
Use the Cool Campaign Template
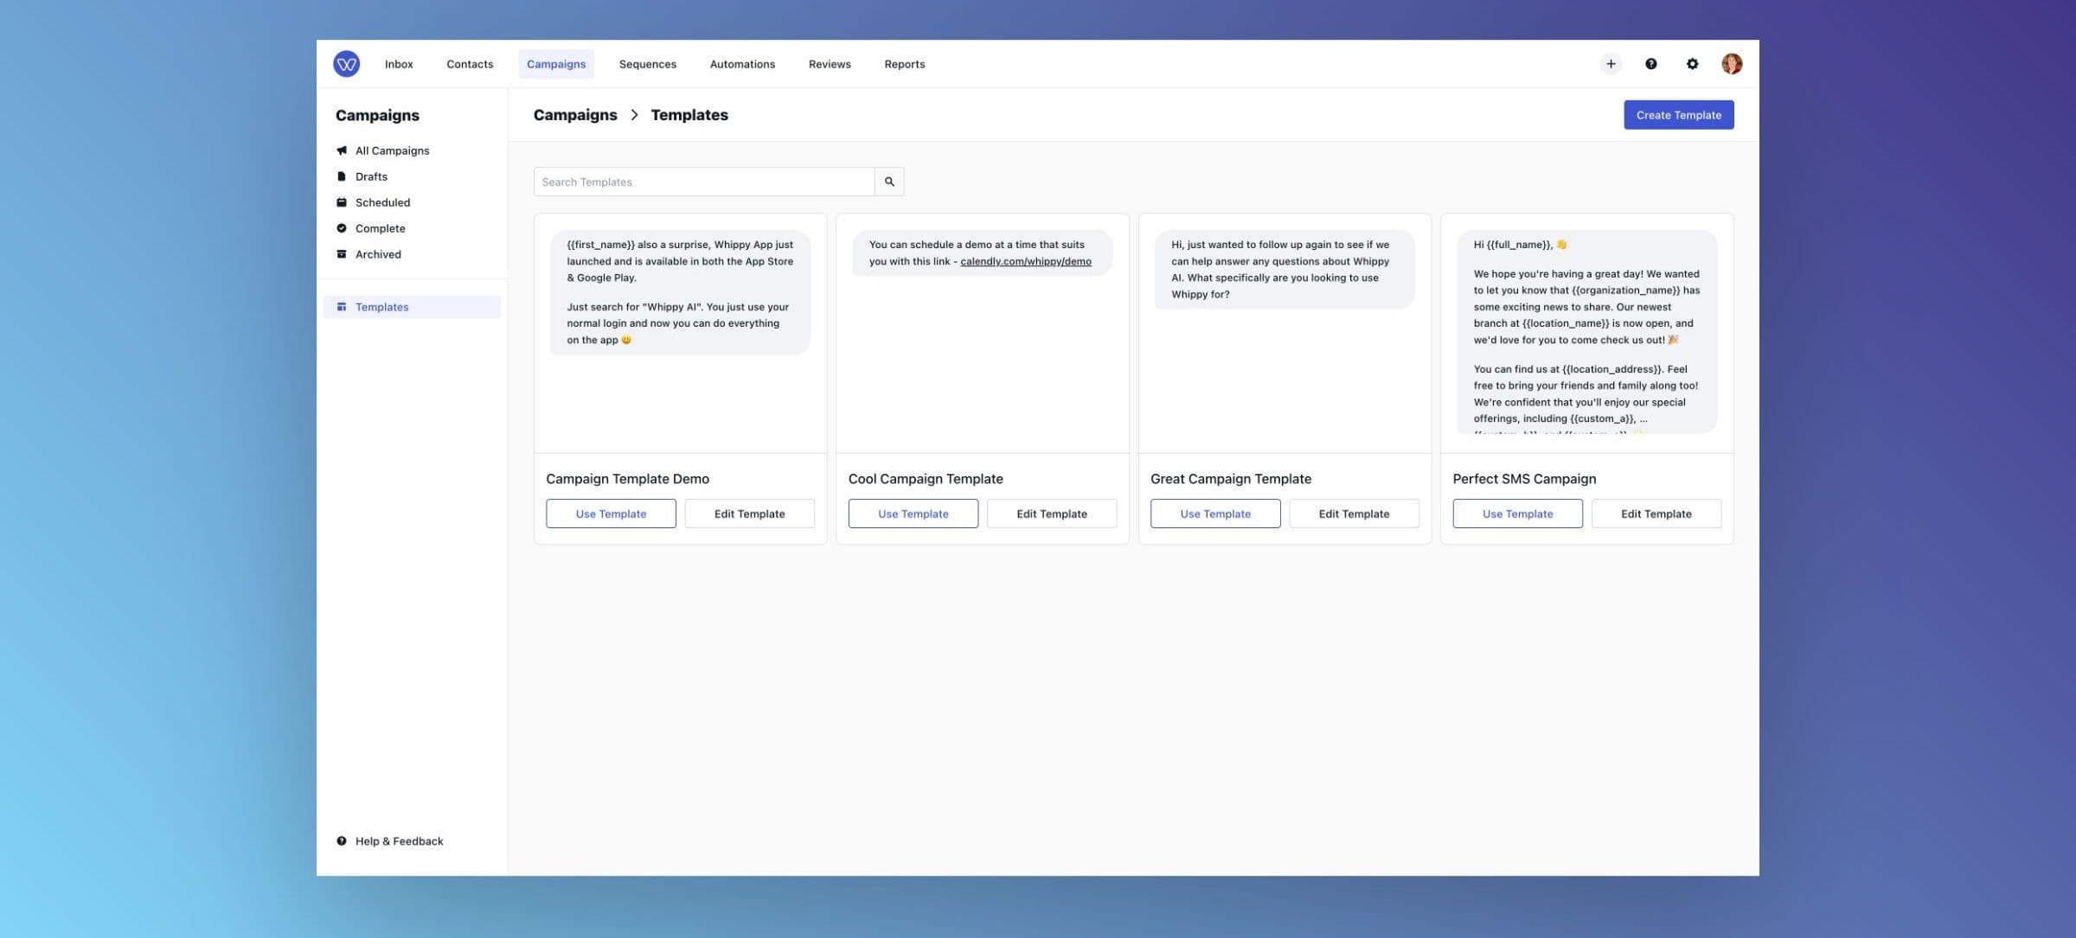(x=913, y=513)
